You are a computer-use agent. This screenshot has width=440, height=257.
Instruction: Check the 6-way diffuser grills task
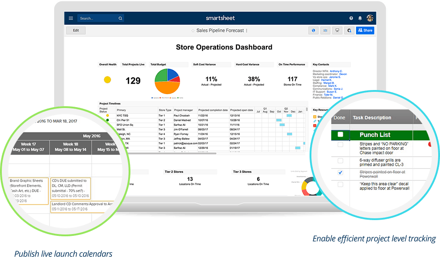click(x=340, y=161)
